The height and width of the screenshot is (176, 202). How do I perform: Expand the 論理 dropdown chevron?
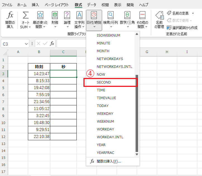tap(68, 27)
